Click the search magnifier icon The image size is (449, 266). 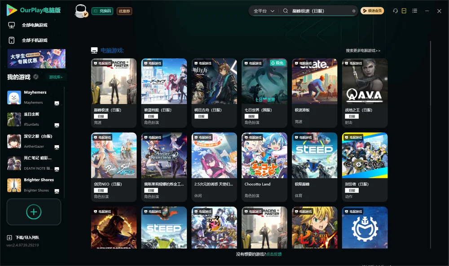(x=286, y=11)
